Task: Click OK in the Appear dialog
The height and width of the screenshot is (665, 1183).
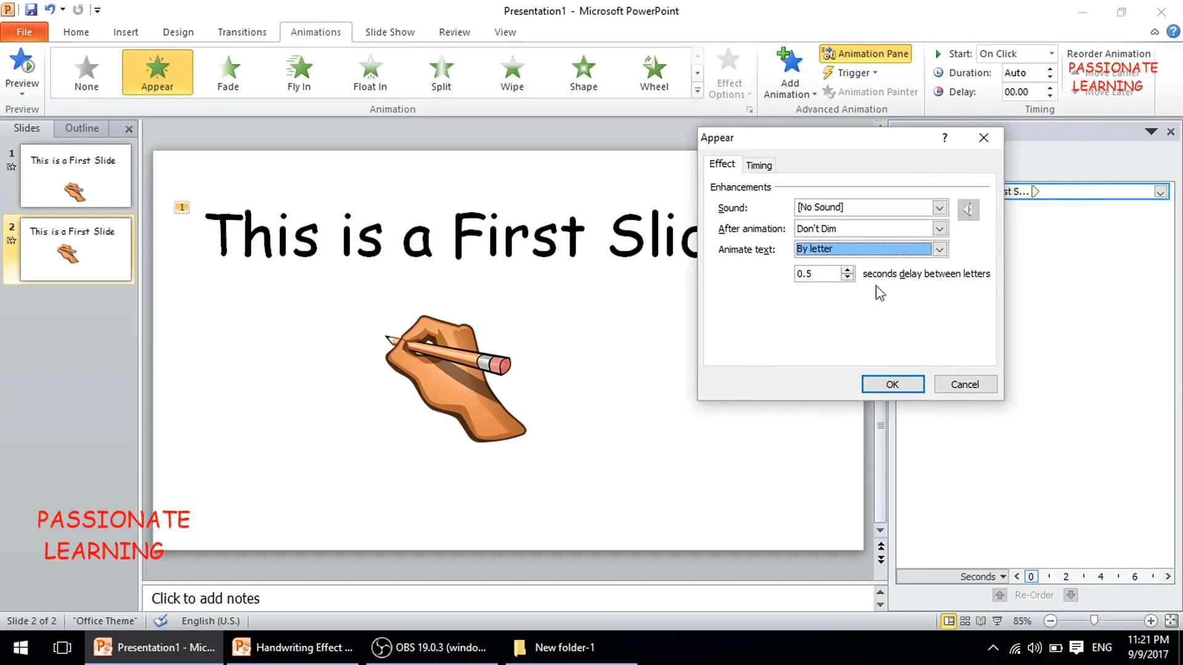Action: (x=892, y=384)
